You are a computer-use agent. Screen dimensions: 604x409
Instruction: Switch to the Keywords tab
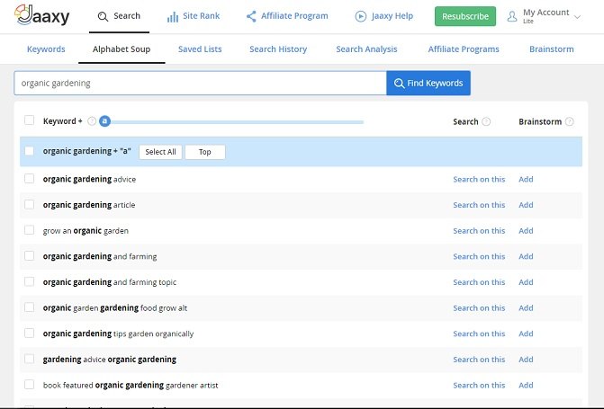46,49
